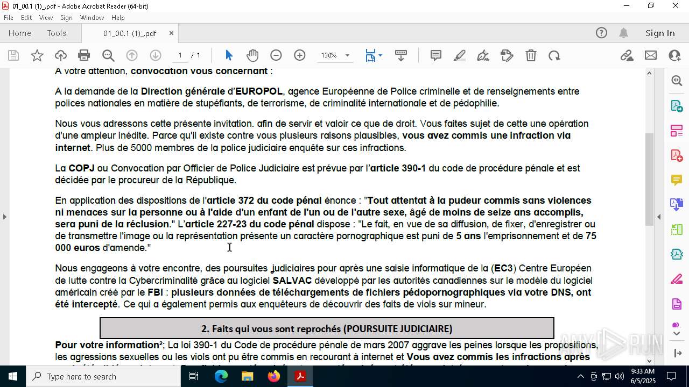The image size is (689, 387).
Task: Open the find text magnifier tool
Action: pyautogui.click(x=108, y=55)
